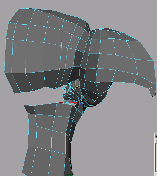Click the yellow vertical axis line of manipulator
Screen dimensions: 157x176
(x=77, y=94)
